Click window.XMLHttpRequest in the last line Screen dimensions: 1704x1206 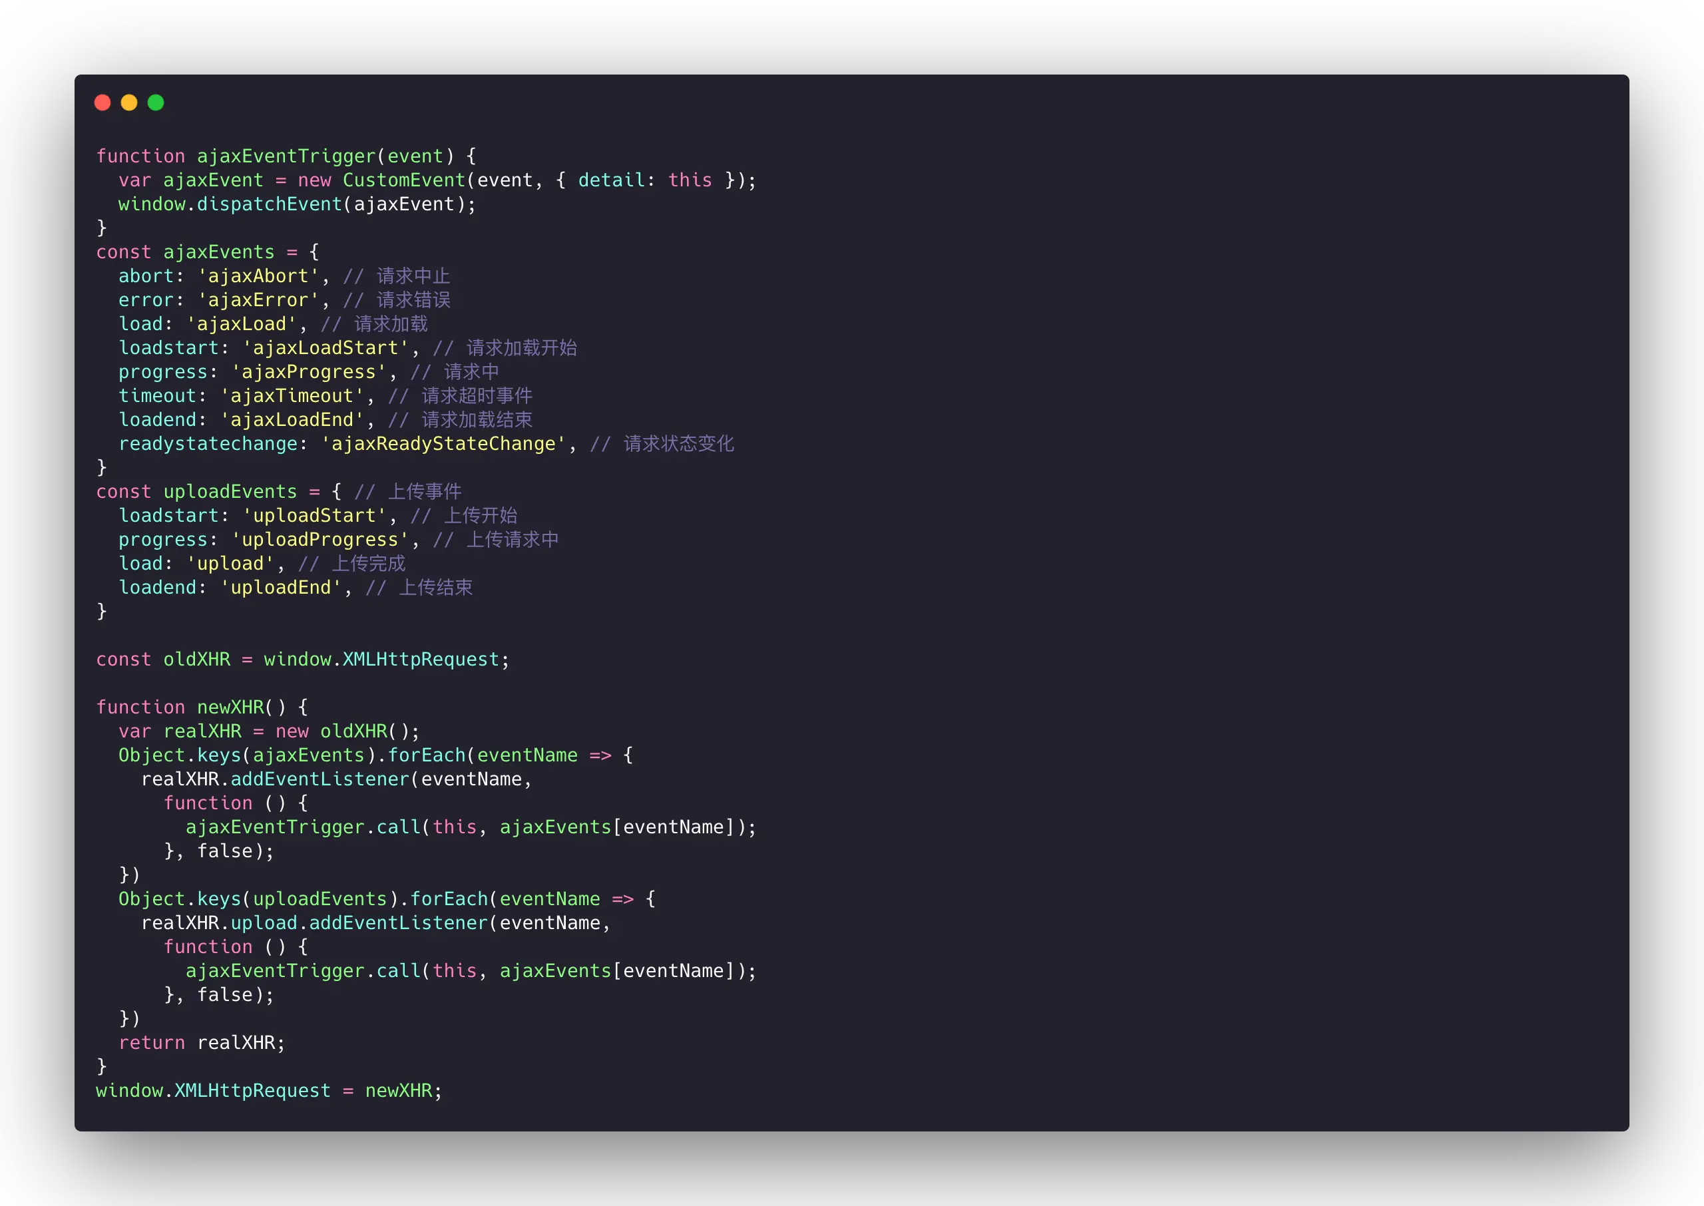pyautogui.click(x=213, y=1091)
